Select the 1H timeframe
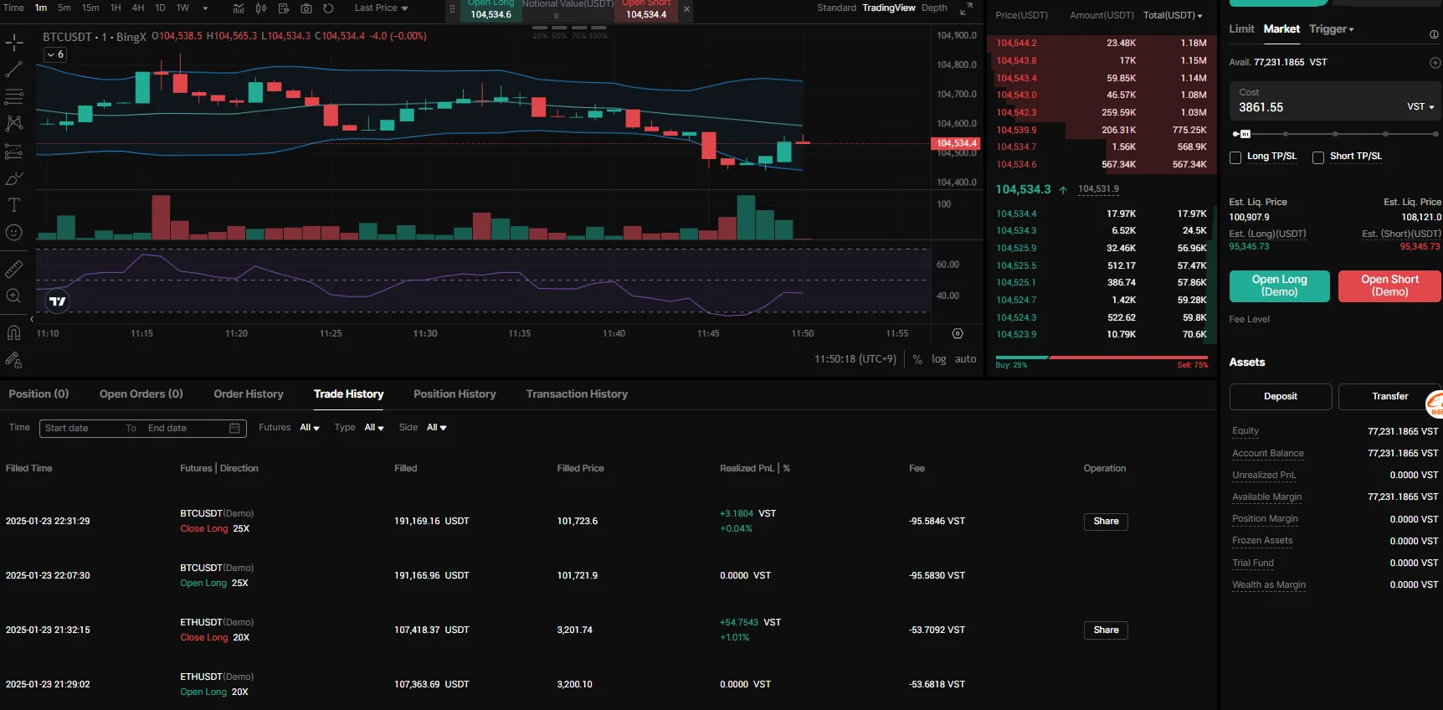Screen dimensions: 1443x710 tap(116, 8)
